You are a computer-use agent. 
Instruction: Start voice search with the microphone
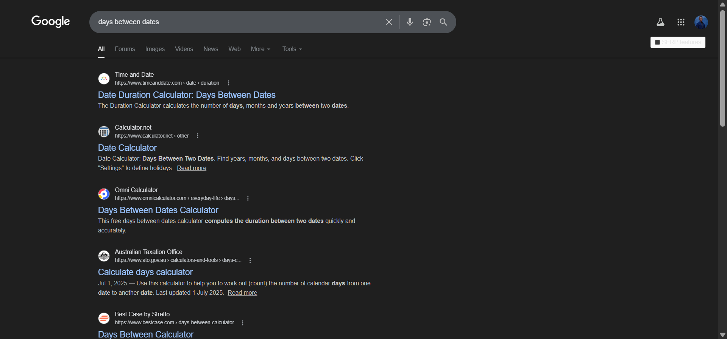410,22
